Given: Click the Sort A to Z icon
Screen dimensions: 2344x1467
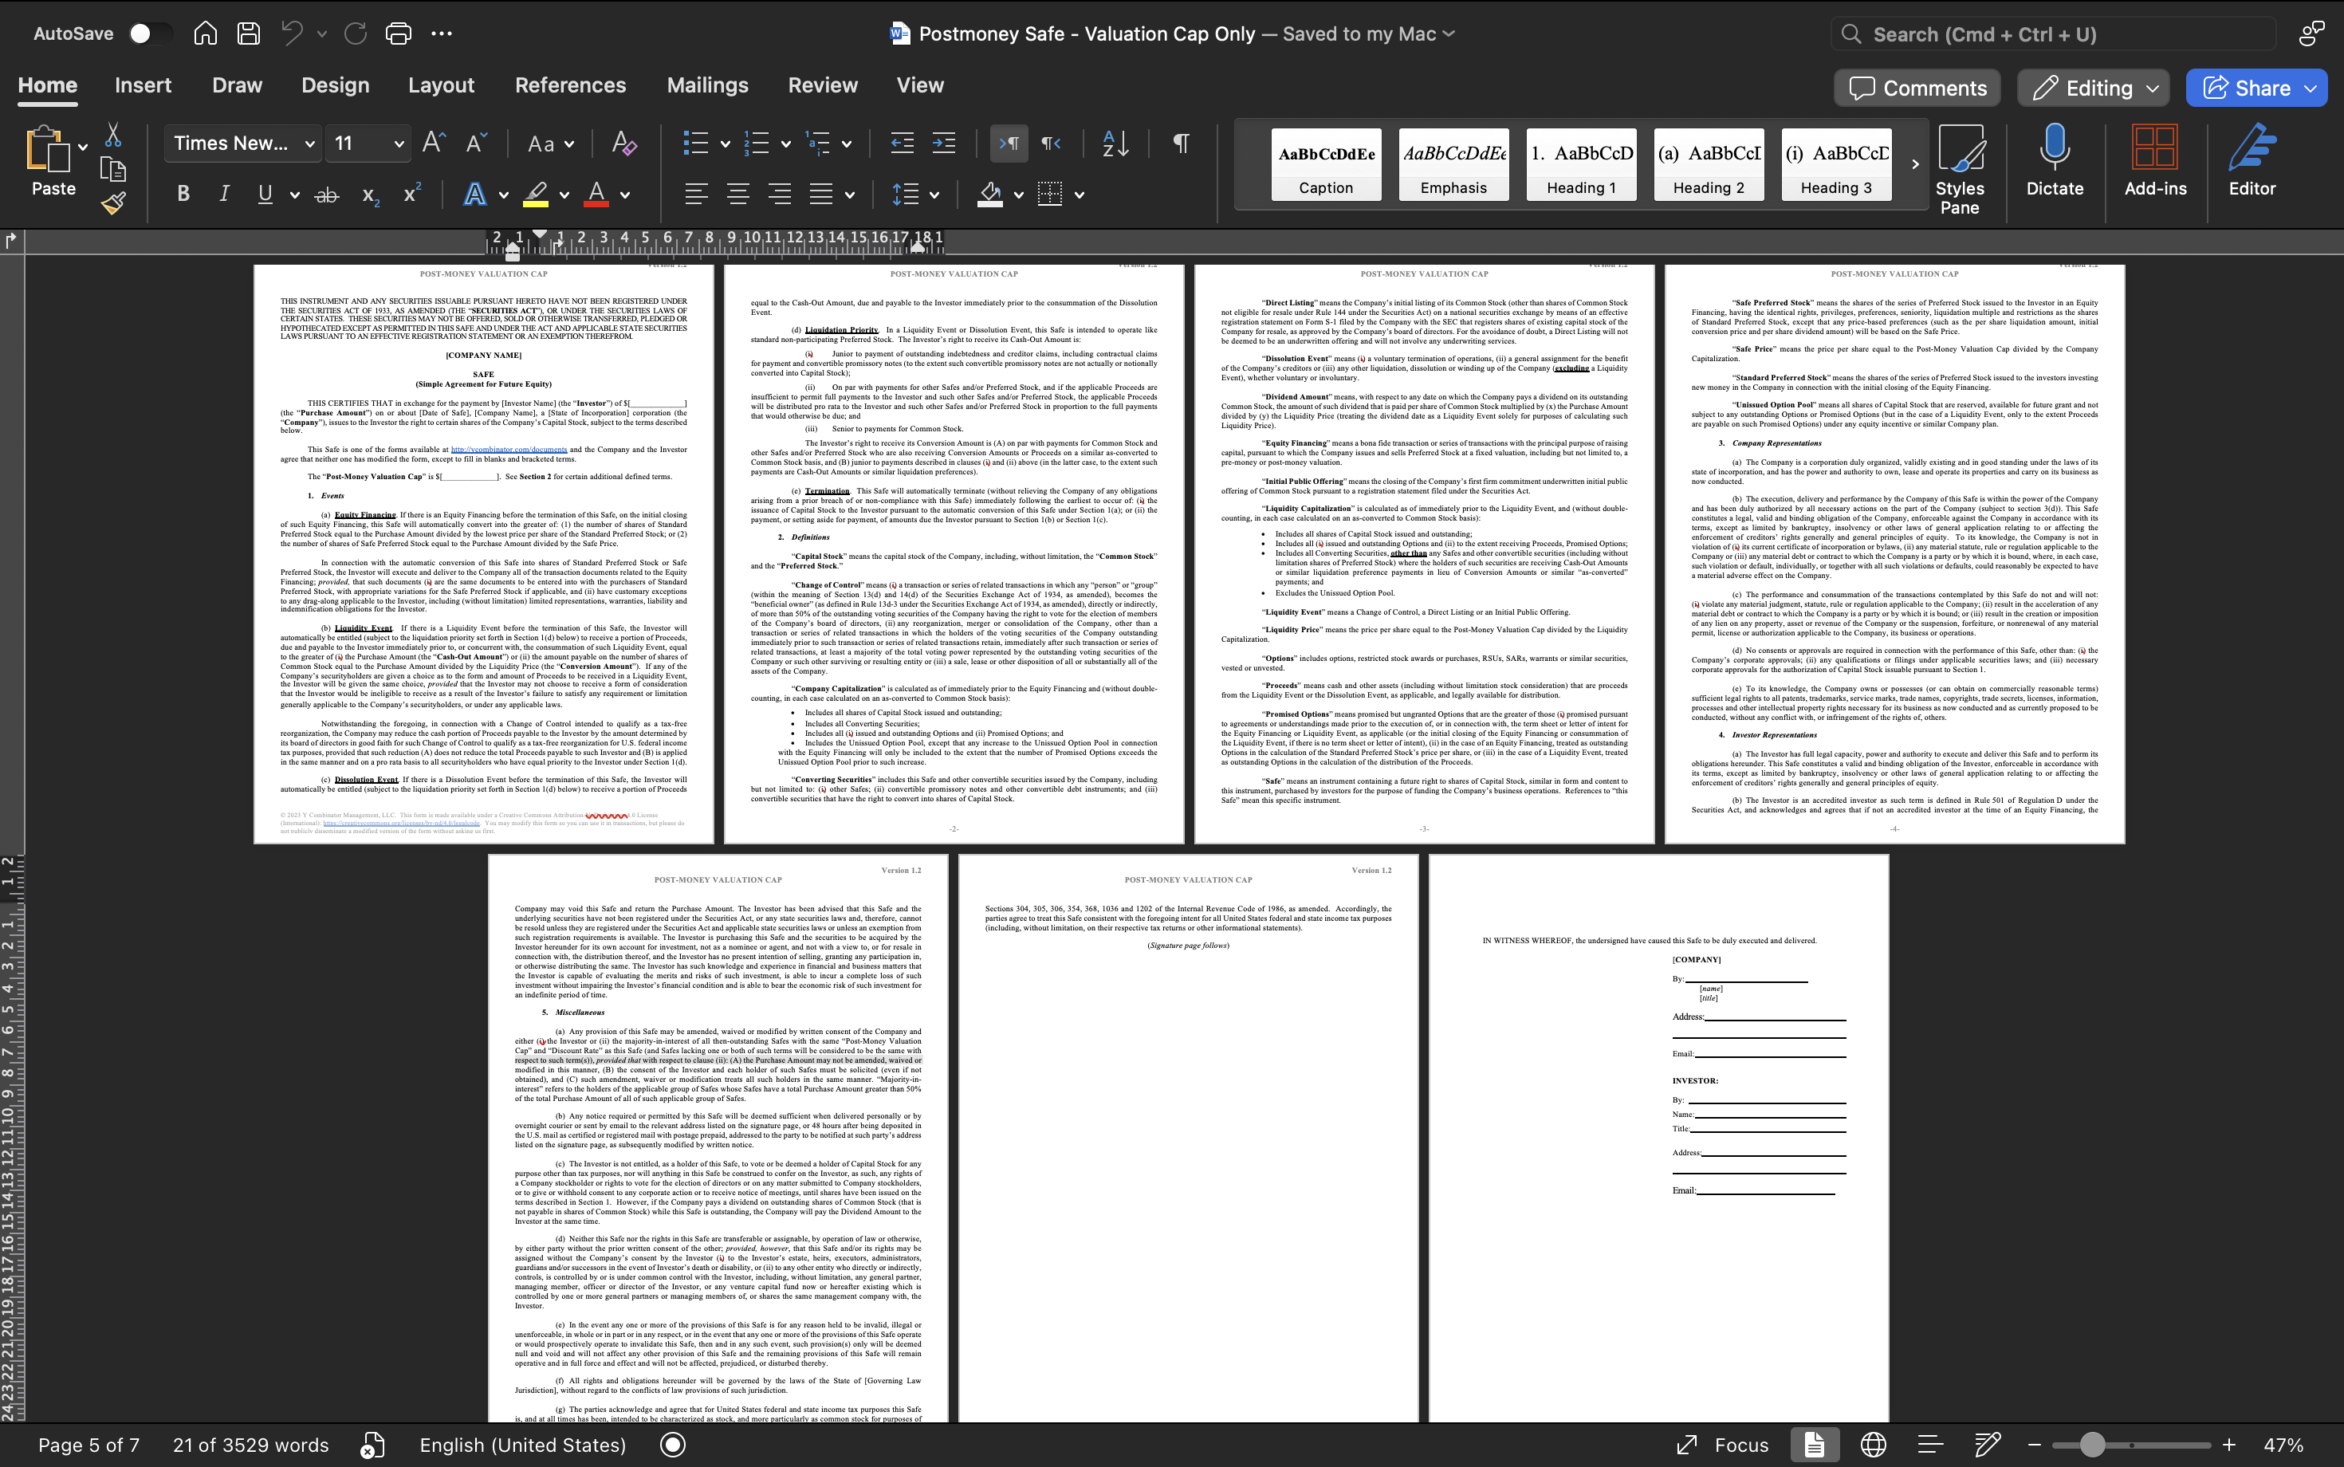Looking at the screenshot, I should 1115,144.
